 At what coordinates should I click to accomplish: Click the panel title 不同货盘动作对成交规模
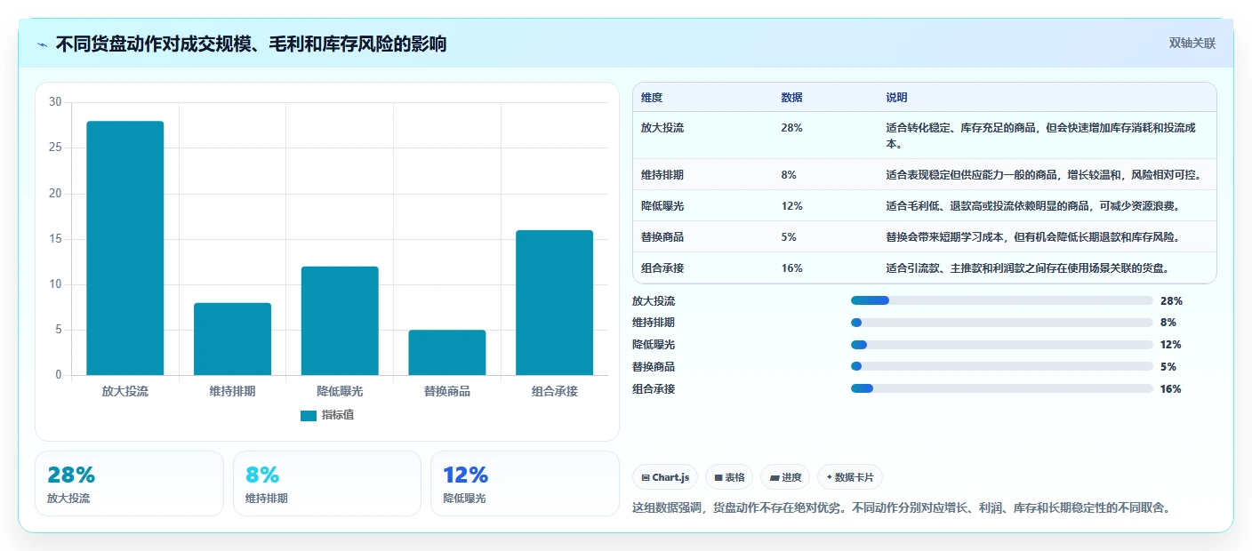(x=252, y=44)
